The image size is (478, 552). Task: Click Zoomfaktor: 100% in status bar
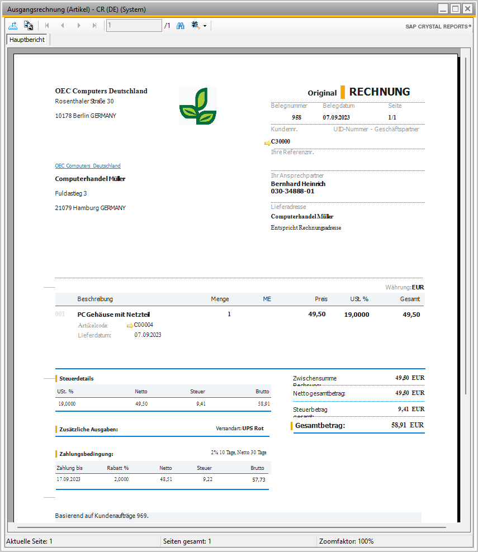point(346,541)
